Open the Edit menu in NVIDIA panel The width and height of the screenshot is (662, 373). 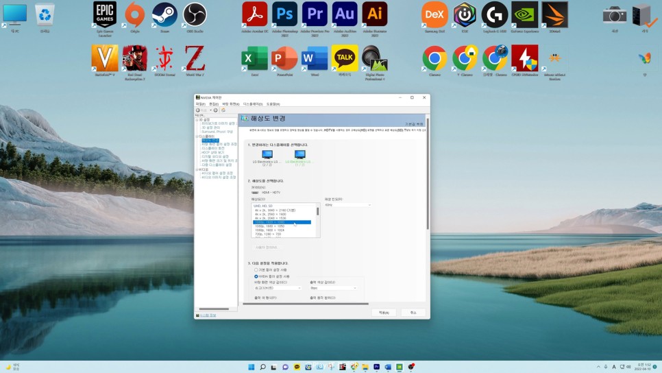coord(214,104)
